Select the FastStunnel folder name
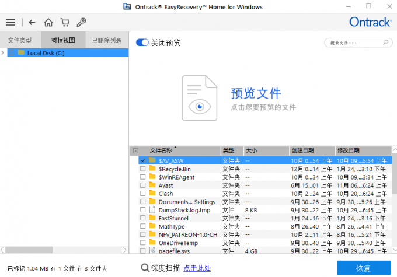397x277 pixels. pos(173,218)
